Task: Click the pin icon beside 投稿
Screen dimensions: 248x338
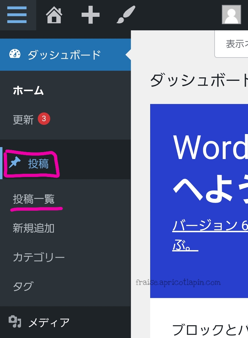Action: point(15,162)
